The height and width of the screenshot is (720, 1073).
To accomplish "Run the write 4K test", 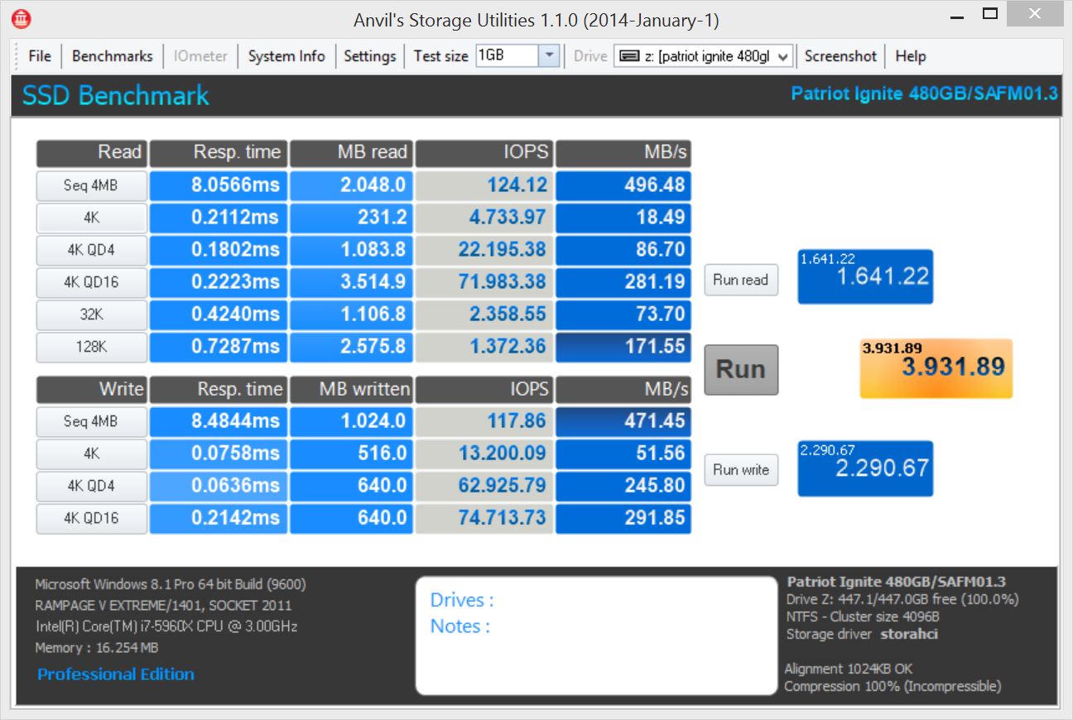I will tap(91, 454).
